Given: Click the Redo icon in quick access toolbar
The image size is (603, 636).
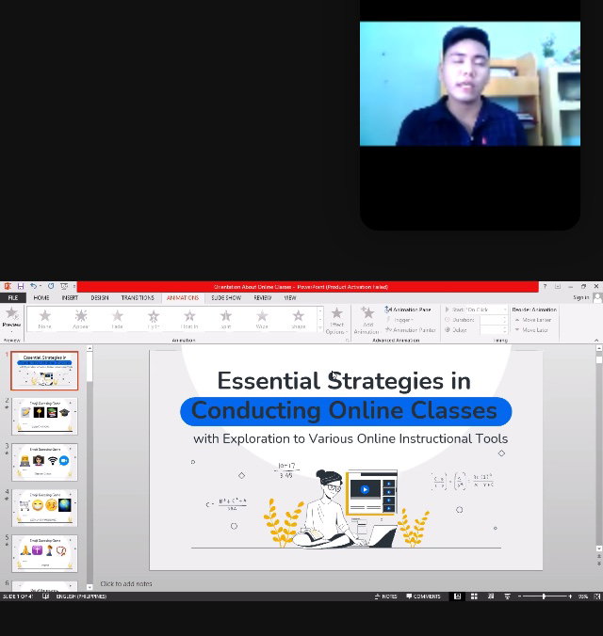Looking at the screenshot, I should tap(51, 286).
